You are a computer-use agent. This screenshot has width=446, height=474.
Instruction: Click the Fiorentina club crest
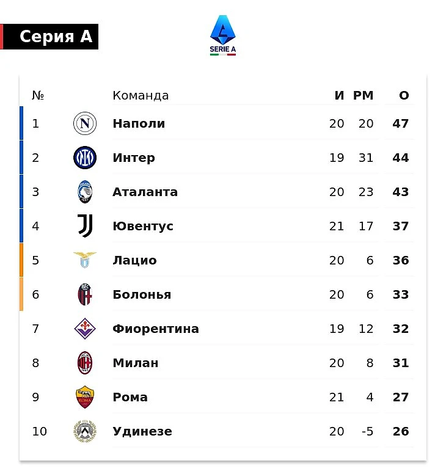[85, 329]
